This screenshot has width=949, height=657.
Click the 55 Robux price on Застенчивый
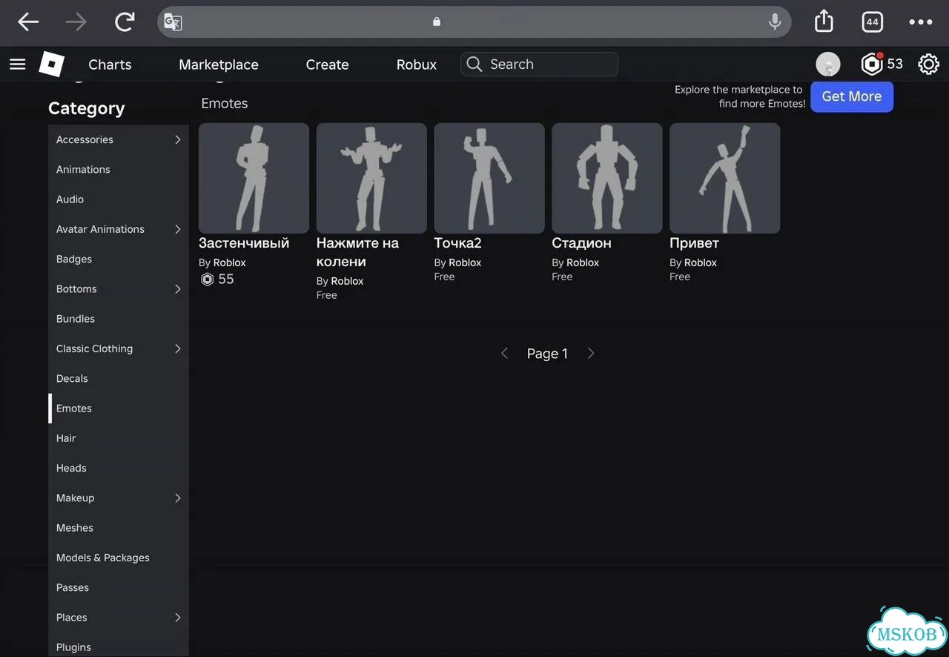(x=217, y=280)
